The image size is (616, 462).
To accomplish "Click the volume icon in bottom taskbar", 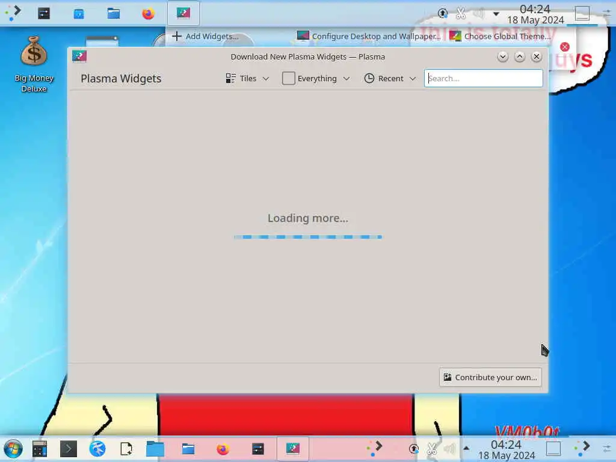I will 449,449.
